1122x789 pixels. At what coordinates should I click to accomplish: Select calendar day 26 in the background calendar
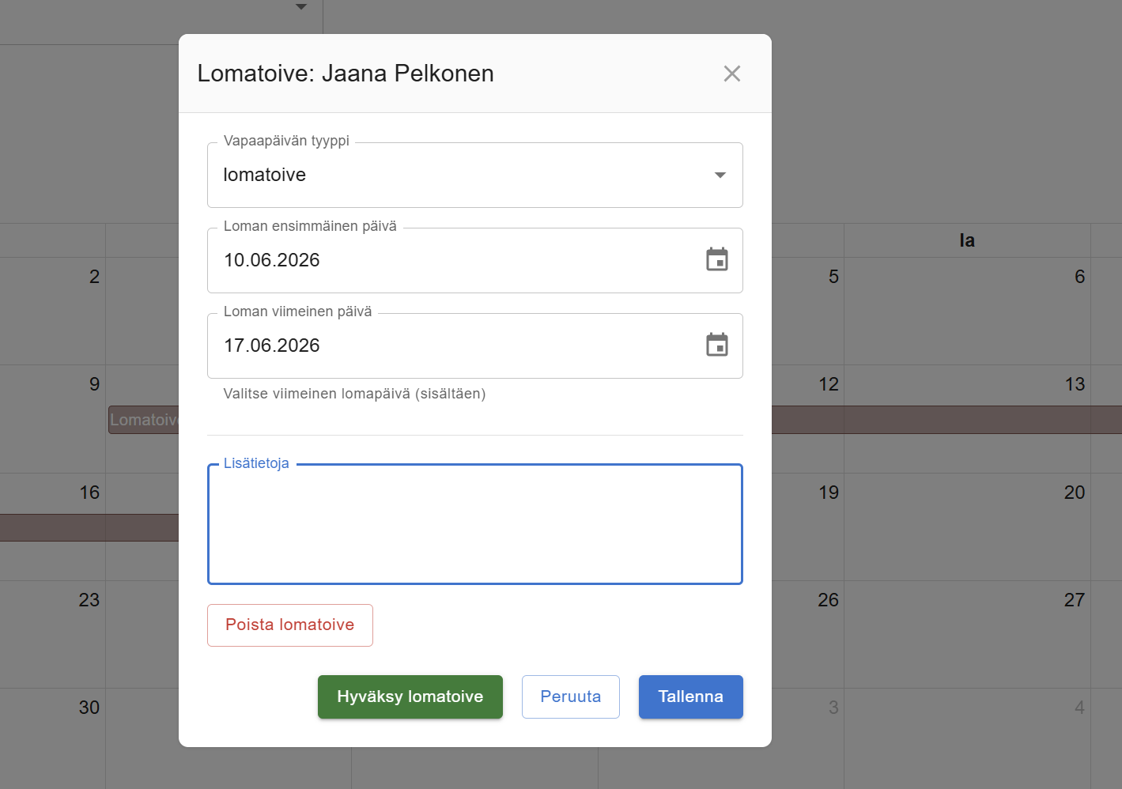pos(829,600)
